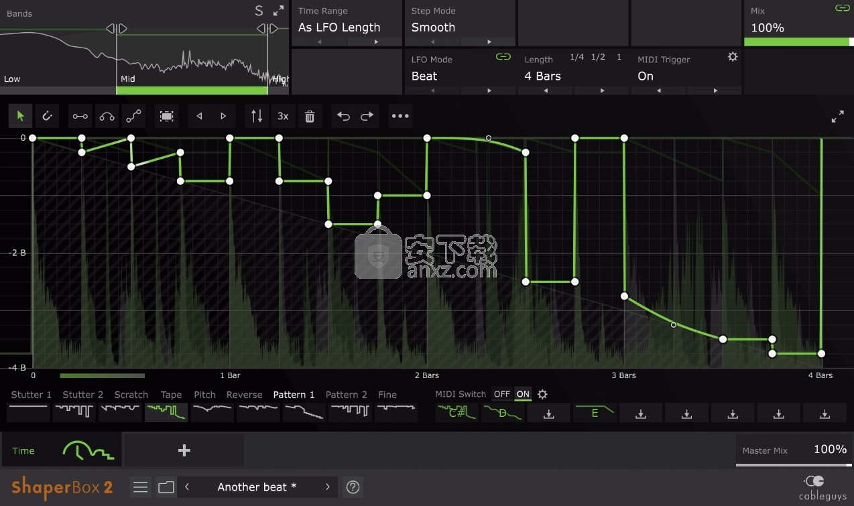854x506 pixels.
Task: Step Length to next value
Action: click(x=602, y=90)
